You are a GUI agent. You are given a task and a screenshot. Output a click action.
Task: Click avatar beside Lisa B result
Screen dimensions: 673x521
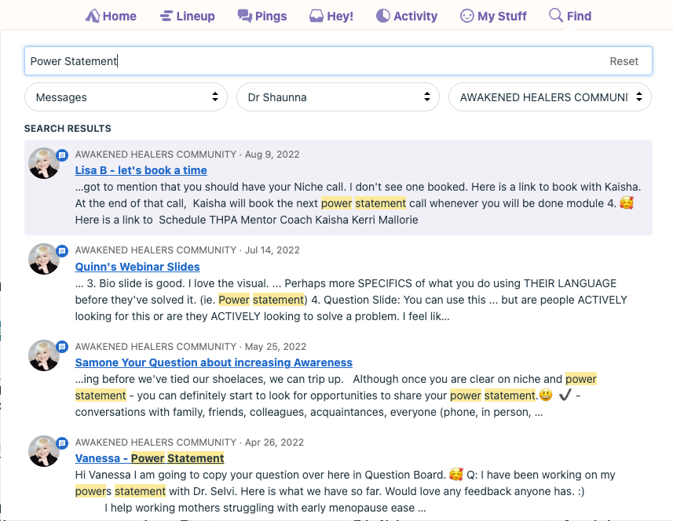[43, 163]
